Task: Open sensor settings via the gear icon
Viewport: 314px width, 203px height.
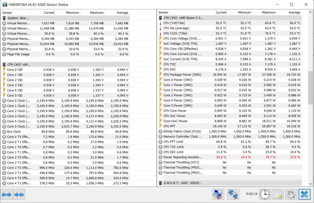Action: (x=291, y=194)
